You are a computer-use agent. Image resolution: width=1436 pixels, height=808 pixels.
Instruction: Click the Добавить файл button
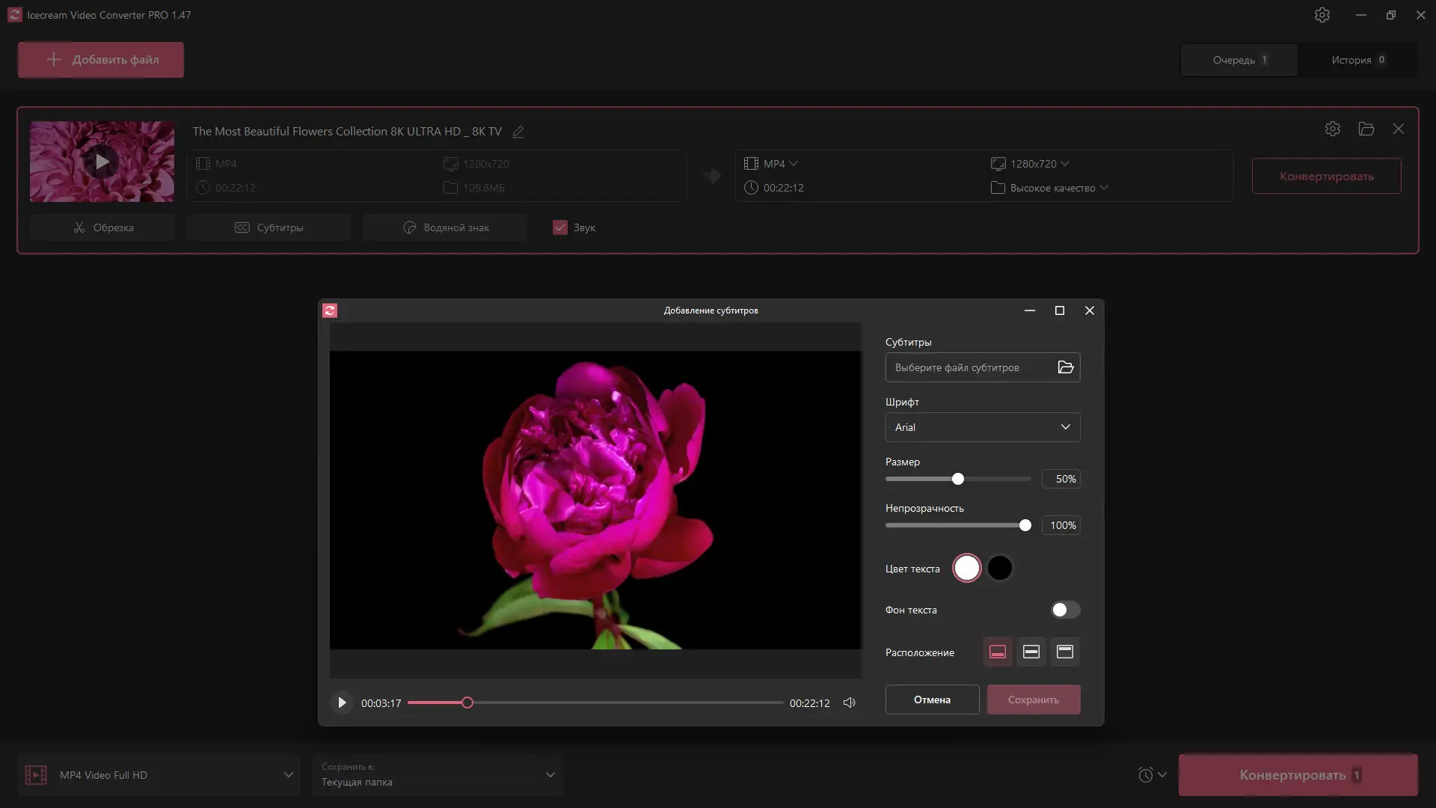[x=100, y=59]
